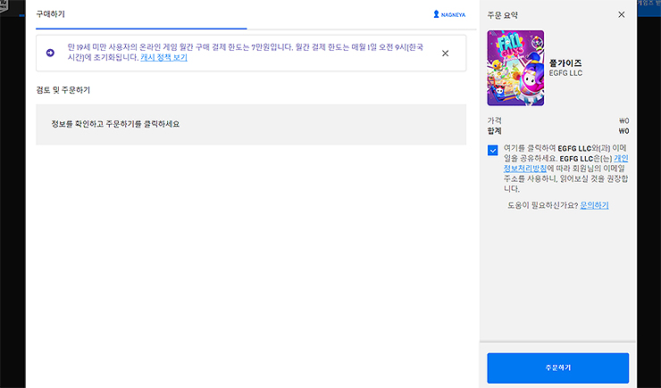Click the 합계 total label
This screenshot has height=388, width=661.
pos(495,131)
